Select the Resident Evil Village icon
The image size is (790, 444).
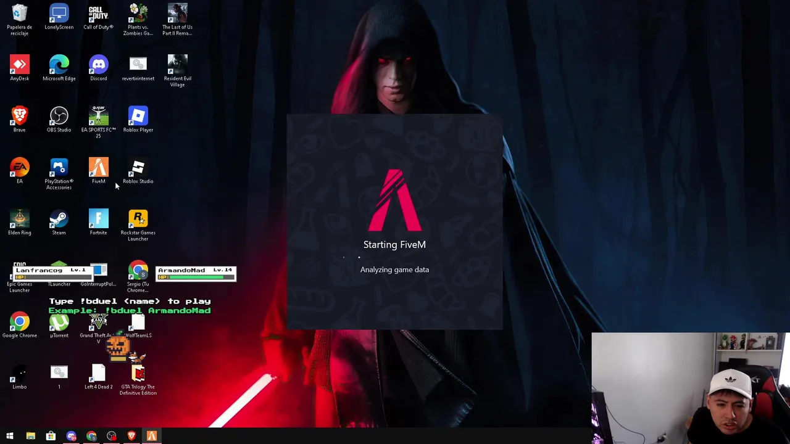click(177, 70)
